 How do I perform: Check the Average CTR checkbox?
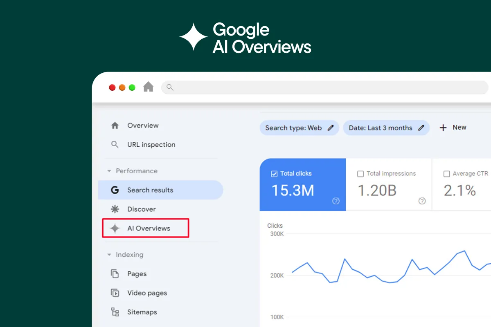pos(447,174)
